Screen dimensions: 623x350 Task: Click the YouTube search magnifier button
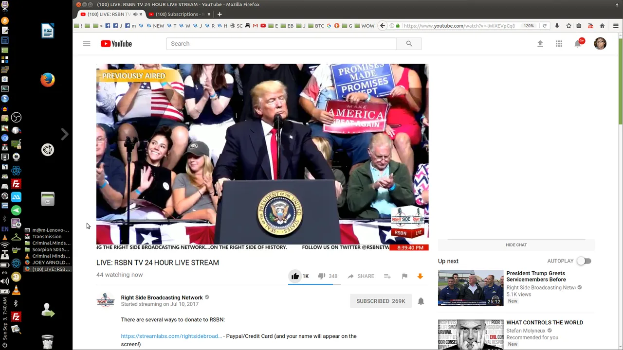409,44
